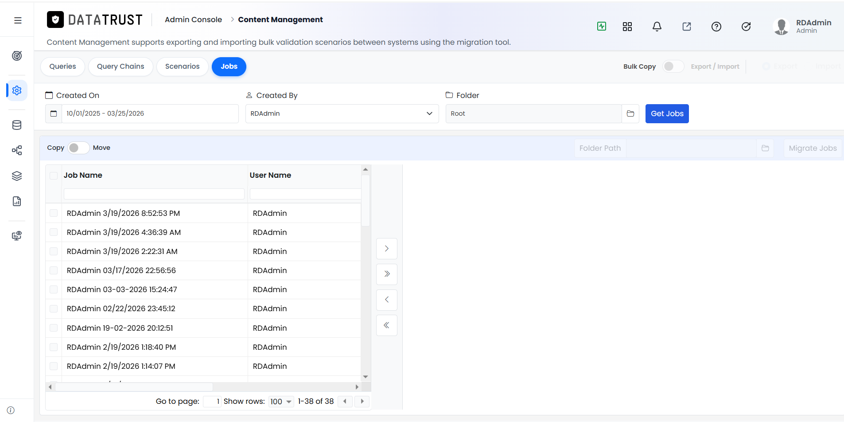Viewport: 844px width, 422px height.
Task: Move selected job right with single arrow
Action: pyautogui.click(x=387, y=249)
